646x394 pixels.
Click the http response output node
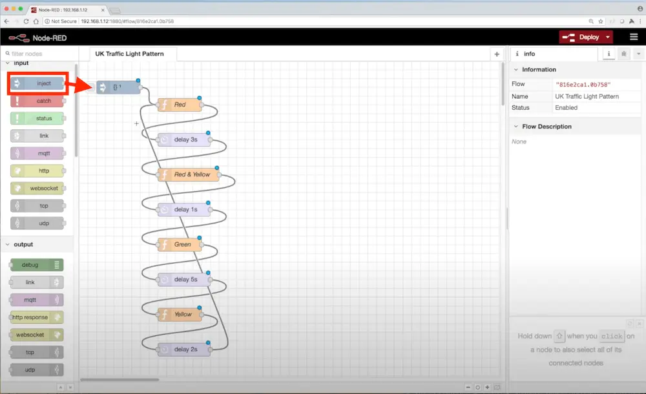tap(36, 317)
